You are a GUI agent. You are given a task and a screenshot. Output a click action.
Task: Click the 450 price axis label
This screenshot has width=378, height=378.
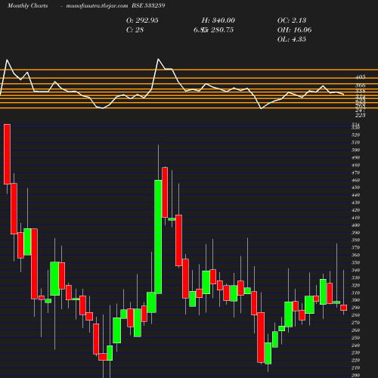pyautogui.click(x=355, y=187)
